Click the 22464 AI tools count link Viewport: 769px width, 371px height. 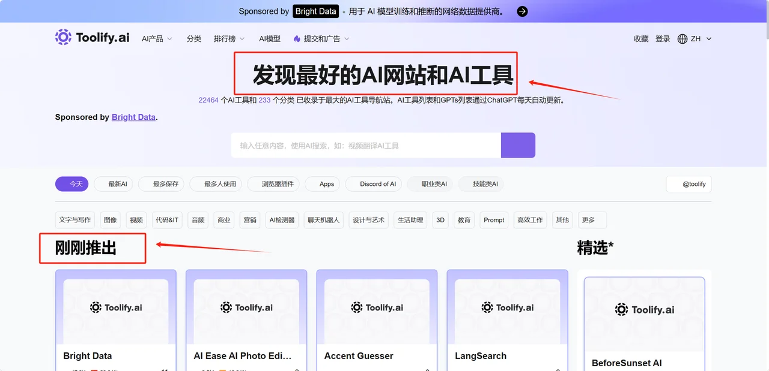(208, 100)
